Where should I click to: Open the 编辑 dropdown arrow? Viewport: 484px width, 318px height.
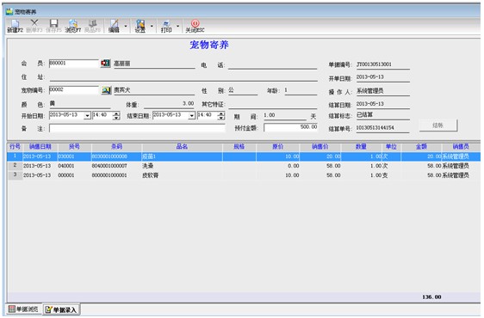tap(126, 27)
